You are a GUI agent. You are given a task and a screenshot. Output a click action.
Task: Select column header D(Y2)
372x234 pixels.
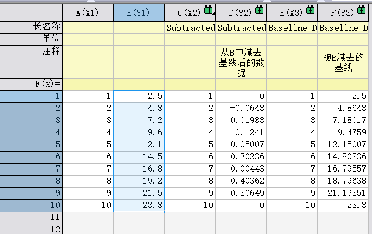click(x=241, y=13)
